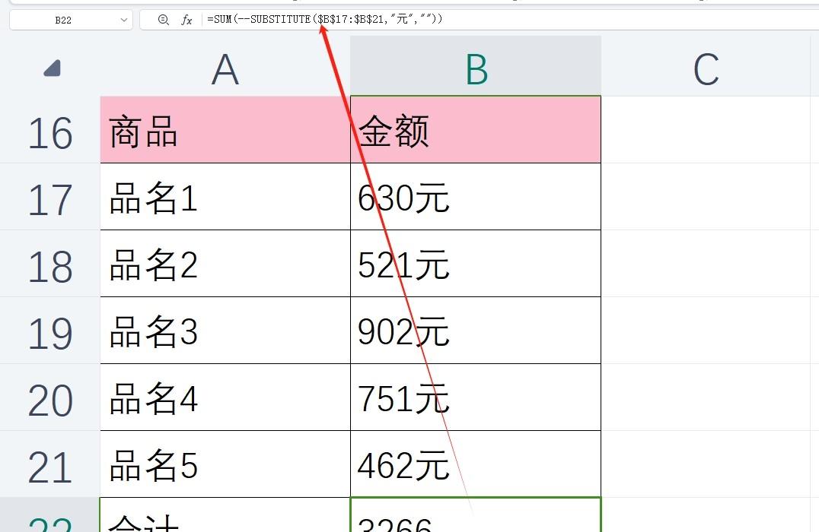Open the Name Box dropdown arrow
819x532 pixels.
pyautogui.click(x=124, y=20)
